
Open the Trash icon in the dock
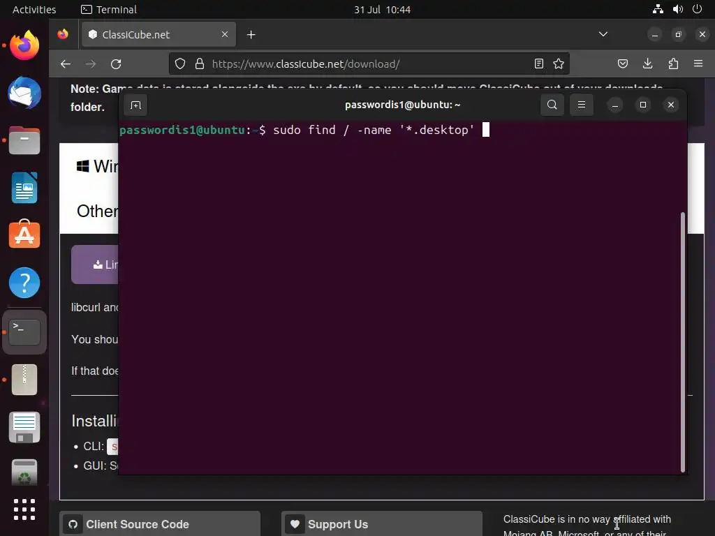click(x=24, y=472)
